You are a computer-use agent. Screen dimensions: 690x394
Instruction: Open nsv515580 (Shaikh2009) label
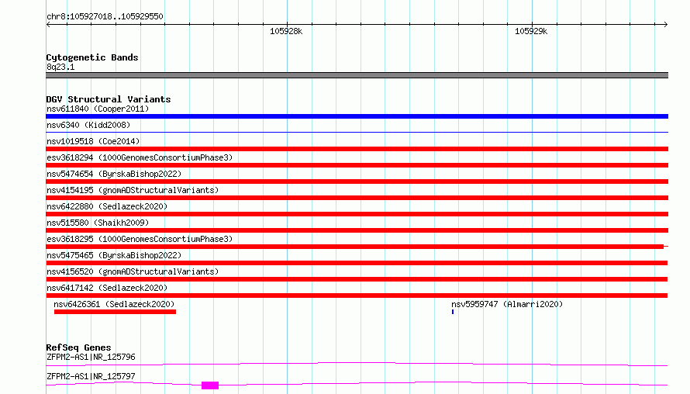(98, 223)
